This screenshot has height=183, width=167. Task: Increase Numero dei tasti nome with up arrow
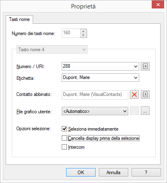point(83,31)
